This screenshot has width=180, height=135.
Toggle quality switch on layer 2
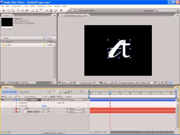coord(49,109)
